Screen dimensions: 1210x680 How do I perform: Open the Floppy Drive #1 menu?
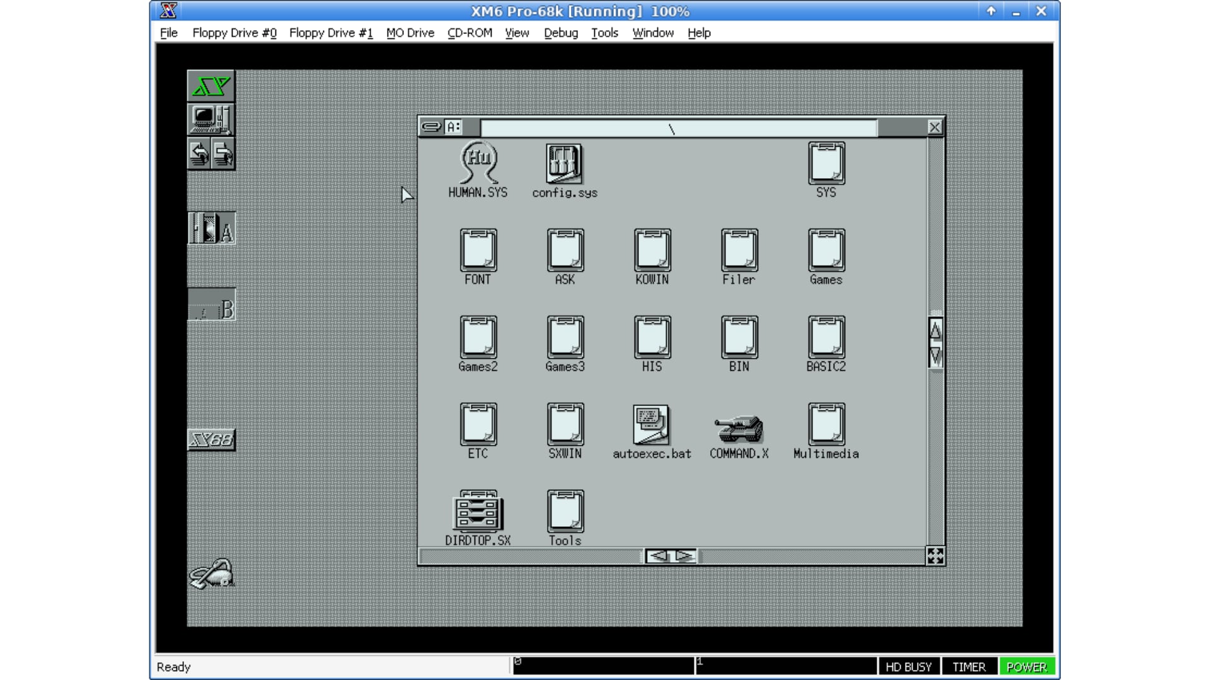(331, 33)
